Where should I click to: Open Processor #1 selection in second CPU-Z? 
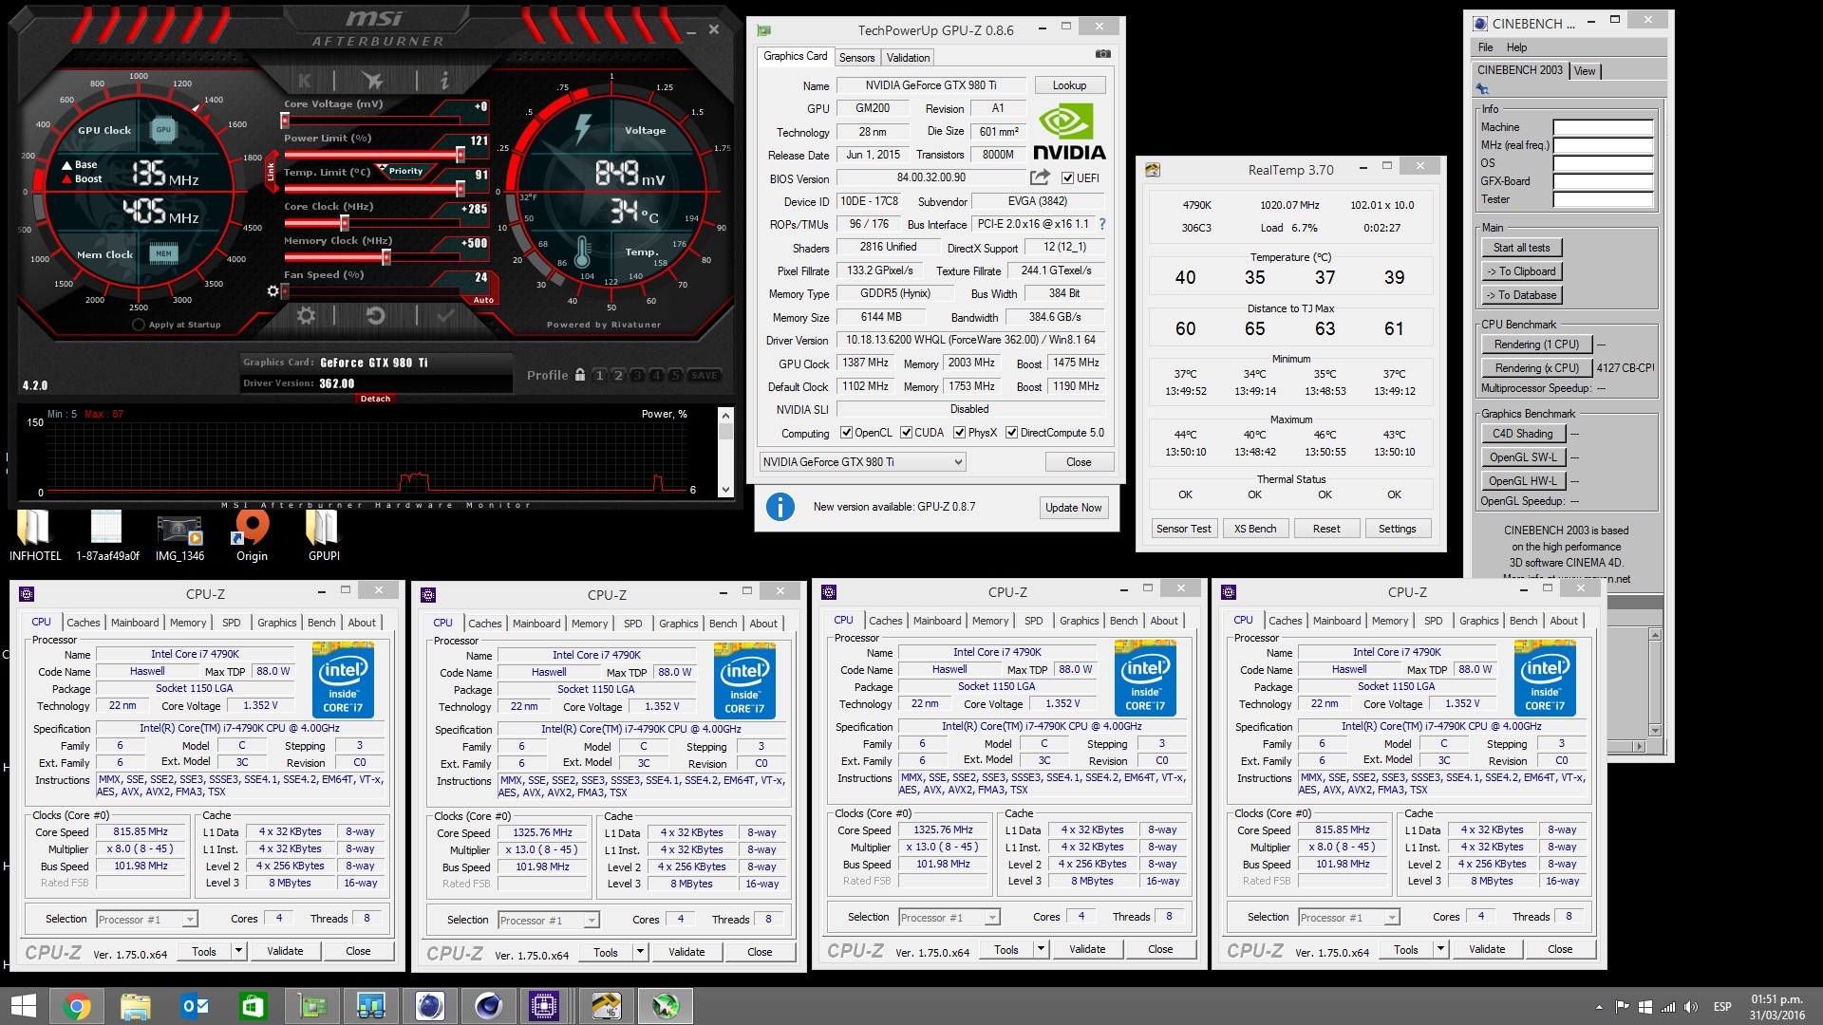click(x=548, y=920)
